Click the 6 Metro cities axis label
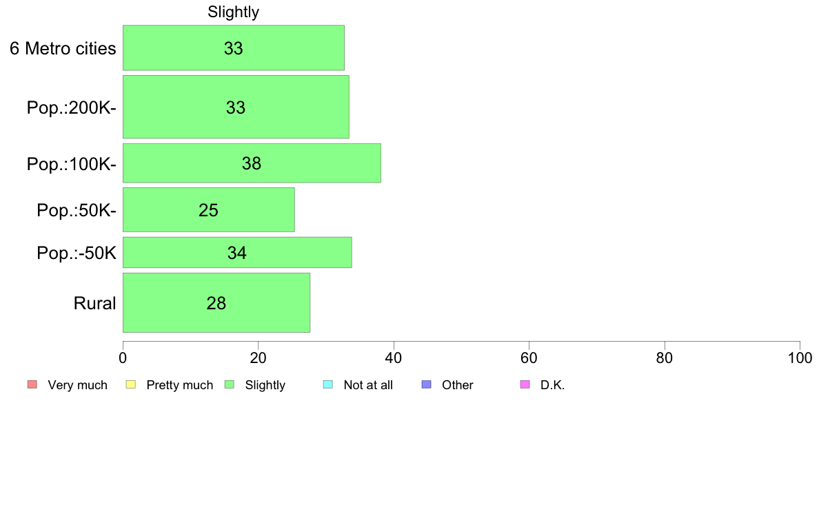 coord(63,48)
